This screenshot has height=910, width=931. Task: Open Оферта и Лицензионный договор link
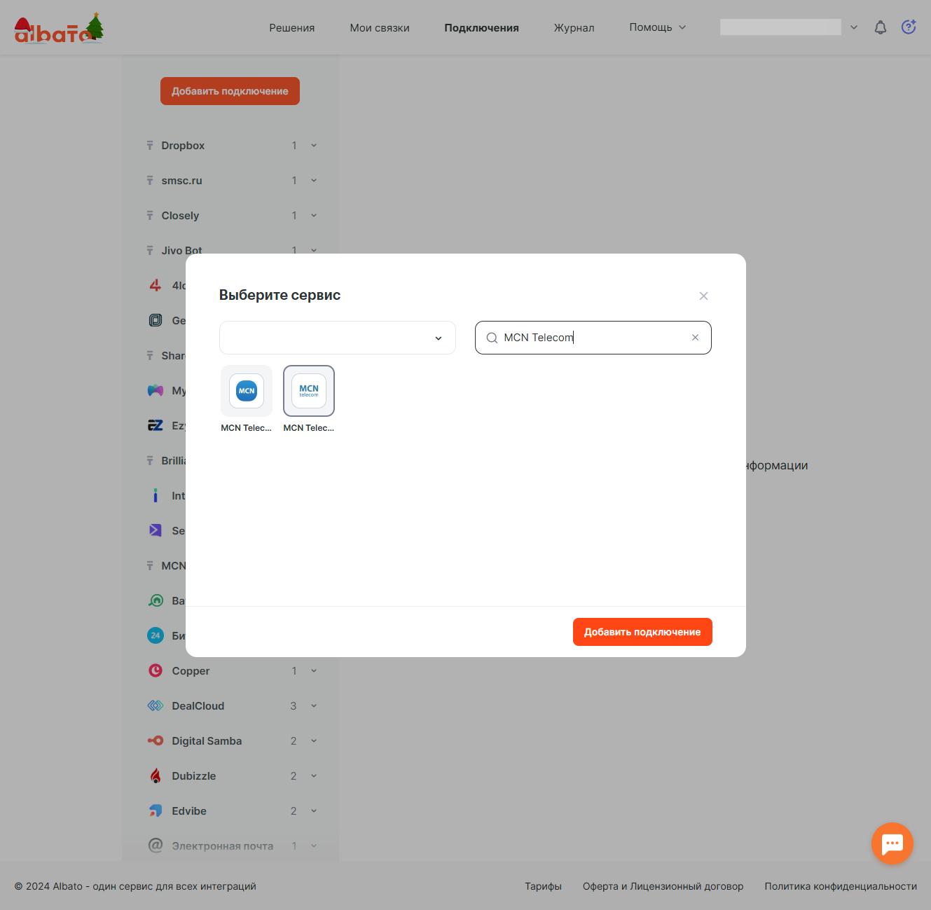(x=663, y=886)
